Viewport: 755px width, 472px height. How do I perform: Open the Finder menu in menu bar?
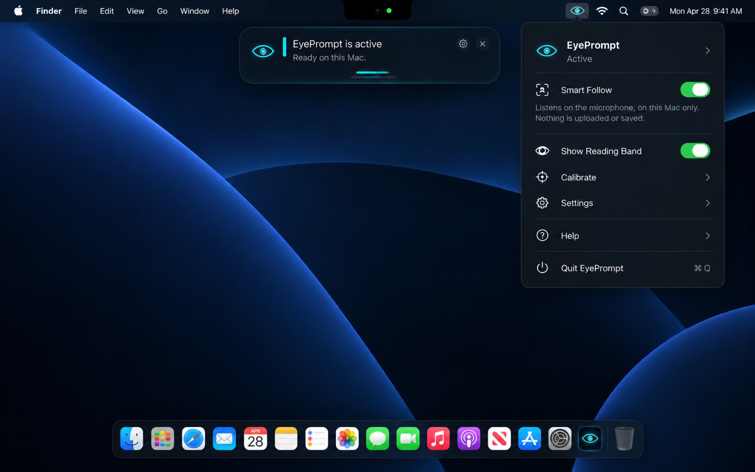[x=49, y=11]
